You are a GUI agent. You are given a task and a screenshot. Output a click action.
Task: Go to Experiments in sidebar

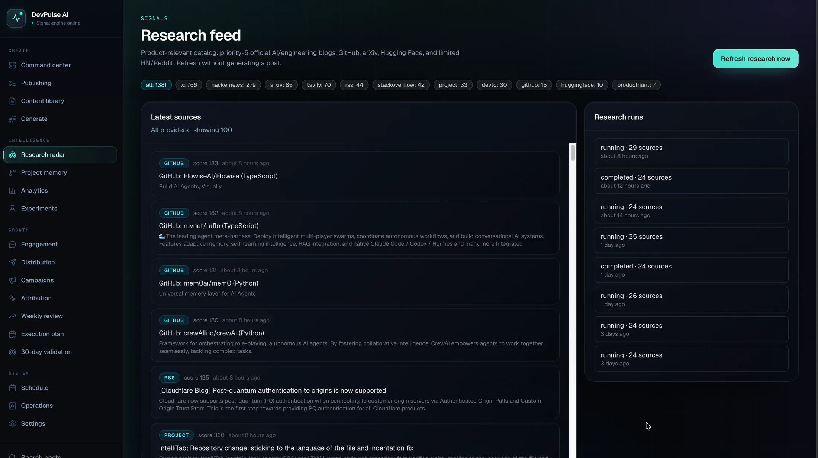click(x=60, y=209)
